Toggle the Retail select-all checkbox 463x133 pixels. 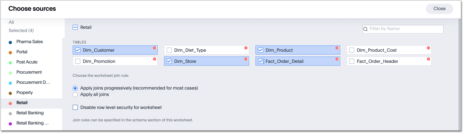75,27
